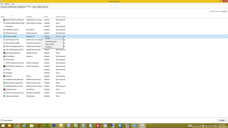
Task: Click the hpwuSchd Application icon
Action: coord(4,53)
